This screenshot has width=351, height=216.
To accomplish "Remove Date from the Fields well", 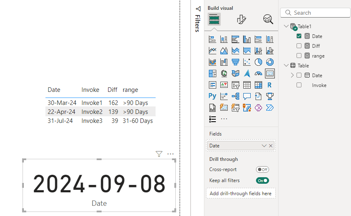I will pos(271,146).
